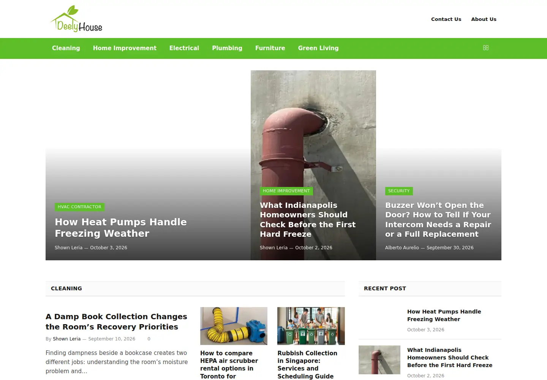Open featured article What Indianapolis Homeowners Should Check
This screenshot has height=380, width=547.
[308, 220]
